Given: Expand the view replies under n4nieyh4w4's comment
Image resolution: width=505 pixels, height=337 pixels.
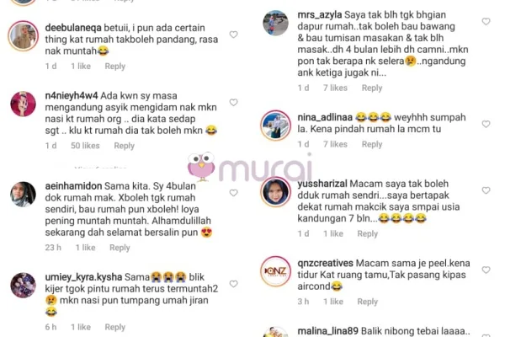Looking at the screenshot, I should [x=100, y=168].
